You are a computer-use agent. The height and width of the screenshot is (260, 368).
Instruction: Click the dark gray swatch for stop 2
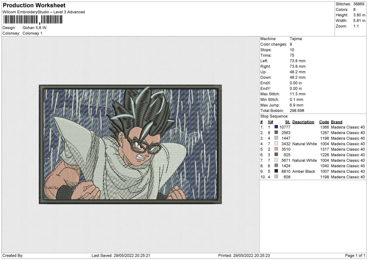[x=276, y=132]
